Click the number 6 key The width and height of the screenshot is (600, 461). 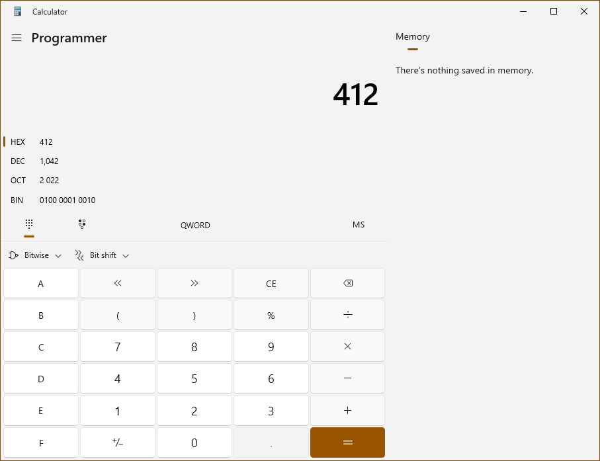point(271,378)
